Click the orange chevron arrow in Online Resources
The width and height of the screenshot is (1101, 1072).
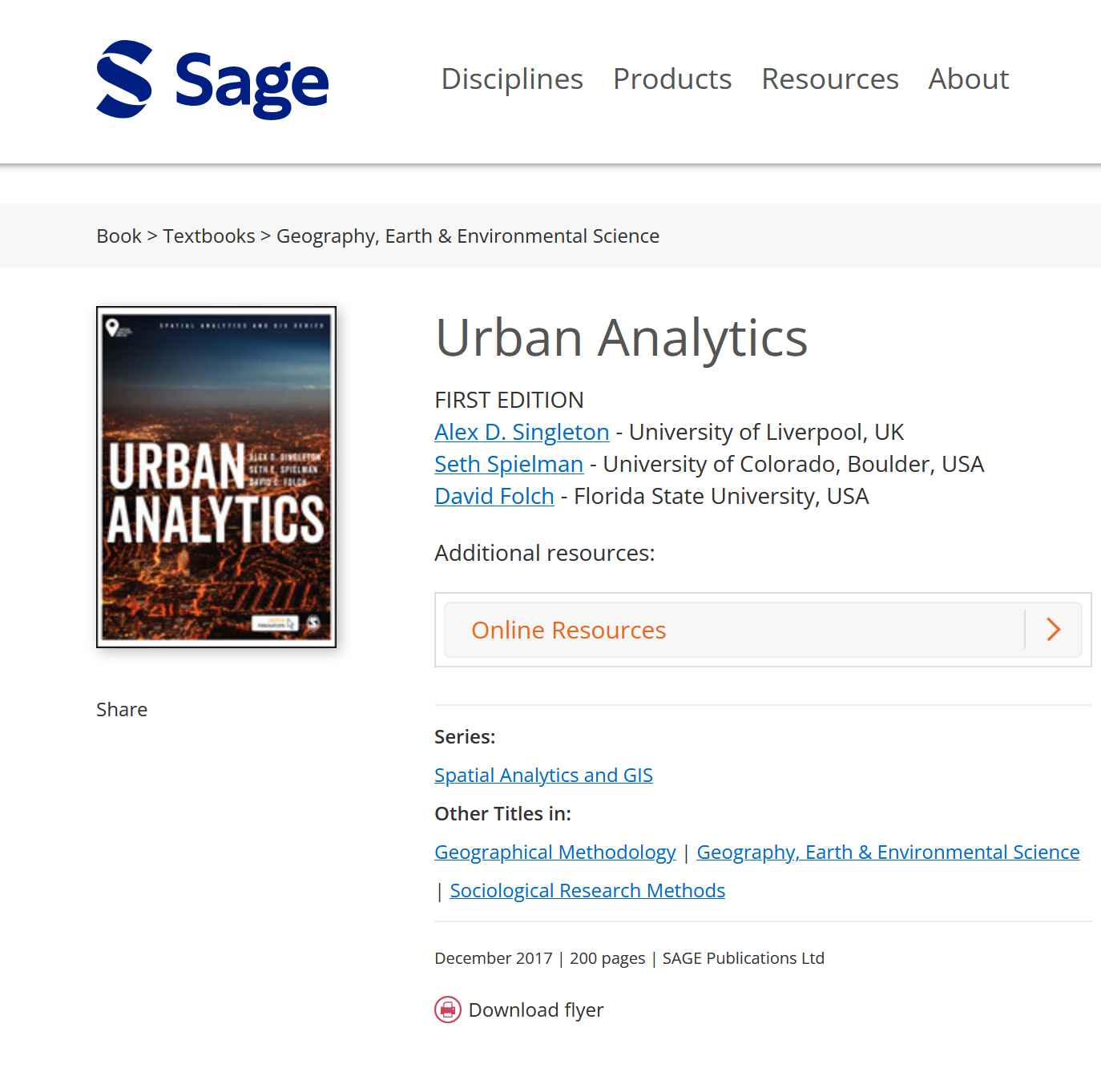[1053, 630]
